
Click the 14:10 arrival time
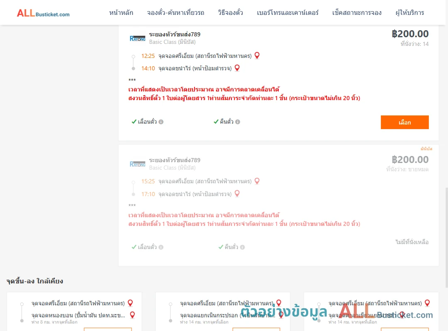148,68
